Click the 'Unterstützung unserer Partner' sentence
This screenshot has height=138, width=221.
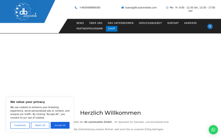[x=119, y=129]
